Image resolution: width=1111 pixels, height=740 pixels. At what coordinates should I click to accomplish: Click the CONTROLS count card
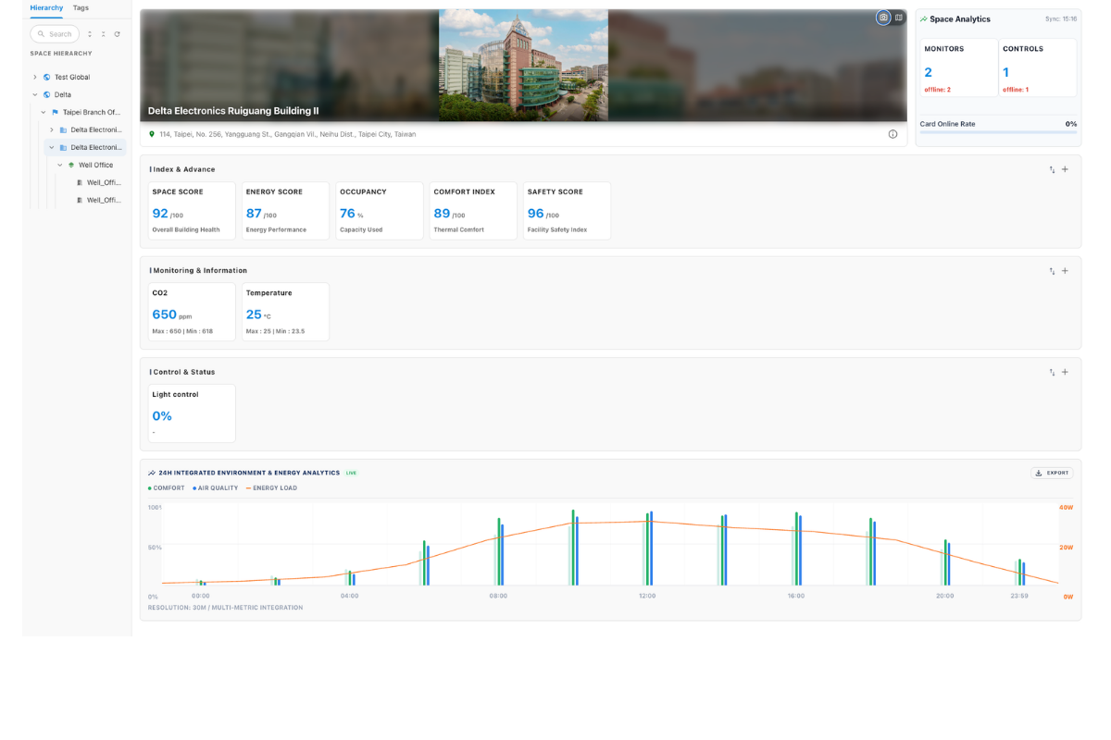coord(1038,68)
